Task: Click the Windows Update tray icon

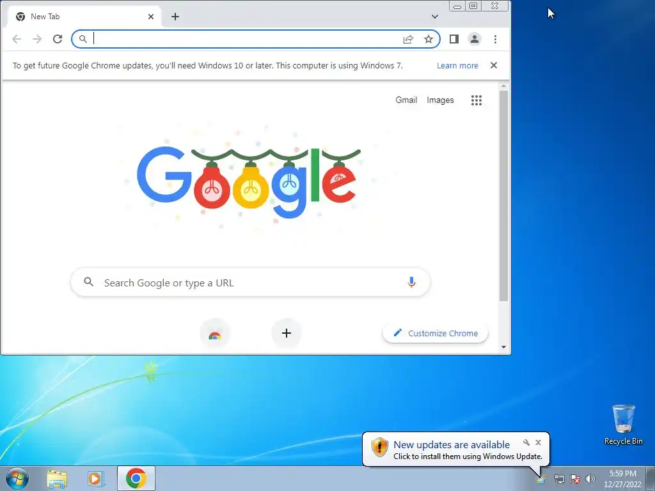Action: coord(541,478)
